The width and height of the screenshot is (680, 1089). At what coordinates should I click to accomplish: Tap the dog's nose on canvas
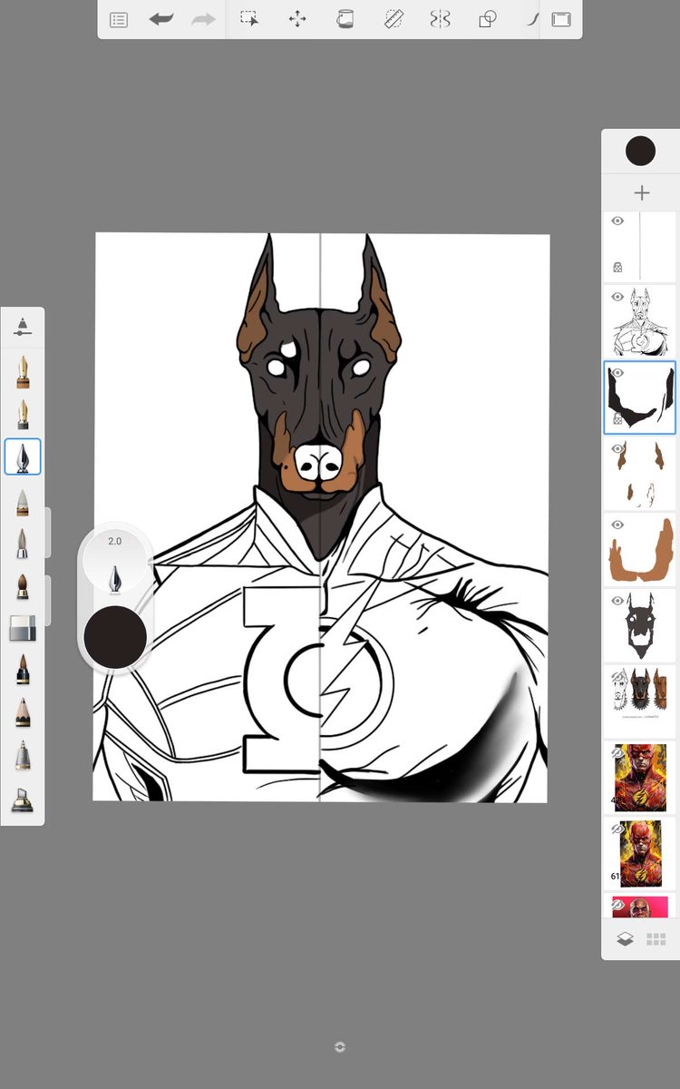(318, 462)
